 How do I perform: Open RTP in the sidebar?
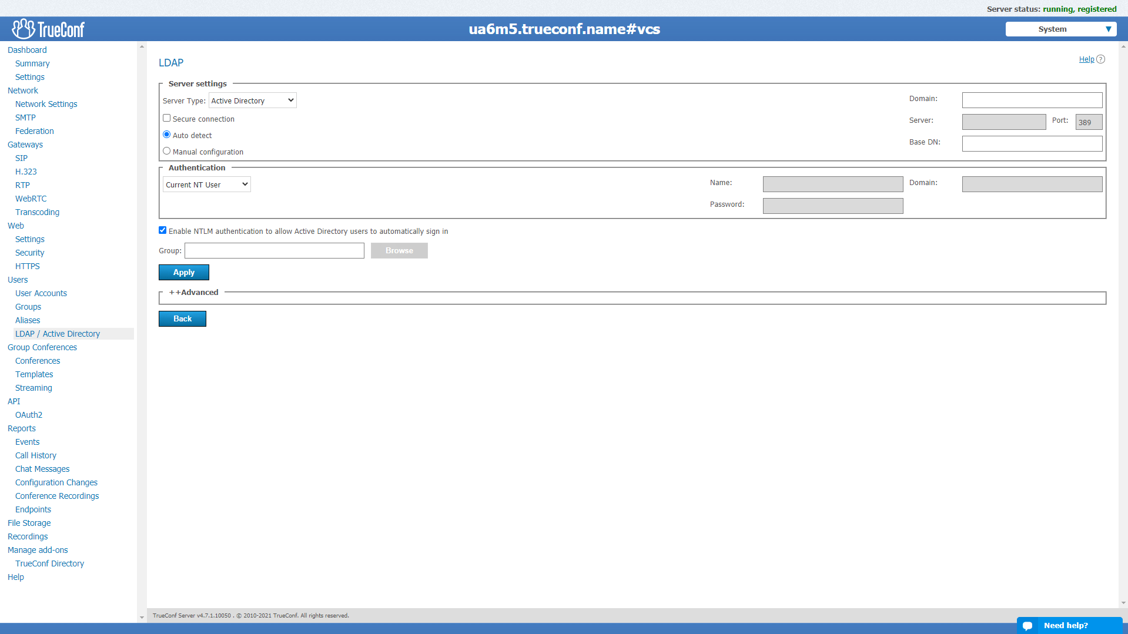point(22,185)
